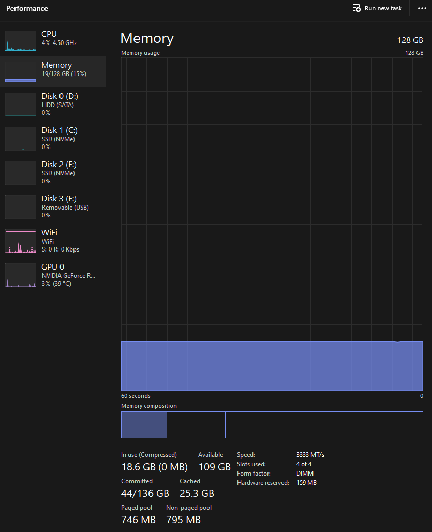The image size is (432, 532).
Task: Click the Committed label
Action: (137, 481)
